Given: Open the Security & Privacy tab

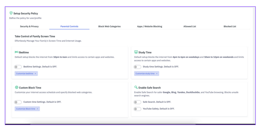Looking at the screenshot, I should click(29, 26).
